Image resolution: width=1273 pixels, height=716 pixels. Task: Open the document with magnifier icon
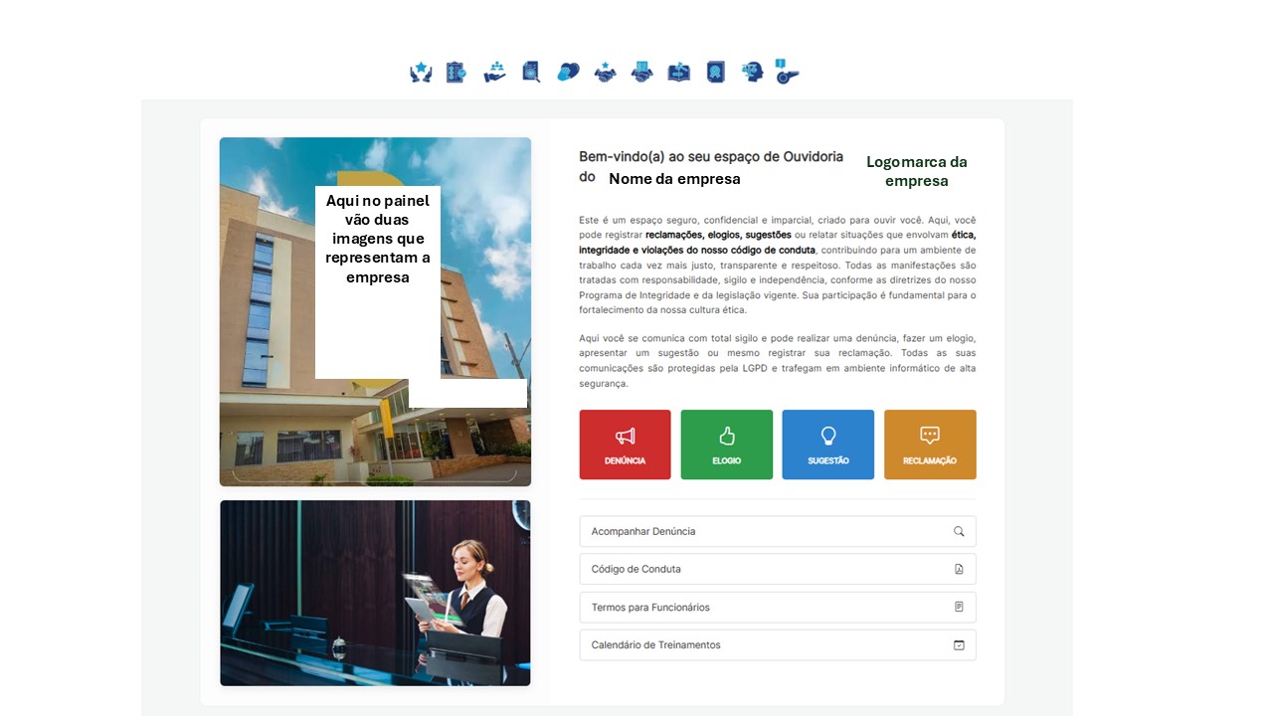pyautogui.click(x=531, y=72)
